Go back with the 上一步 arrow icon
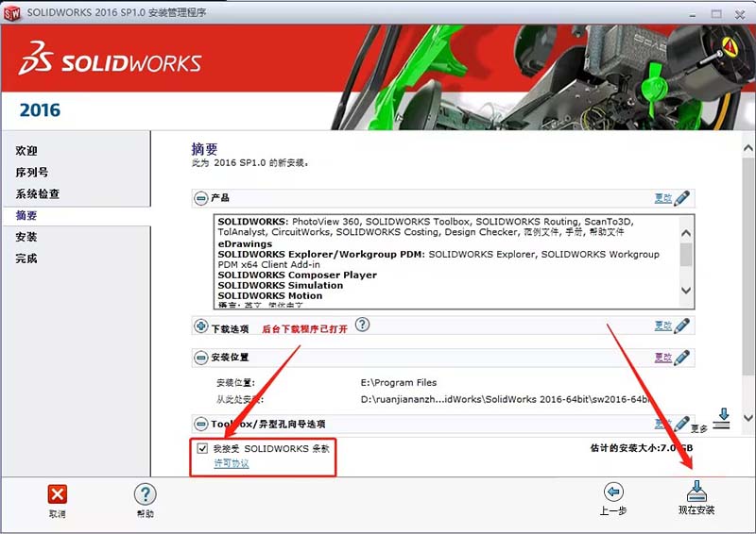 613,492
